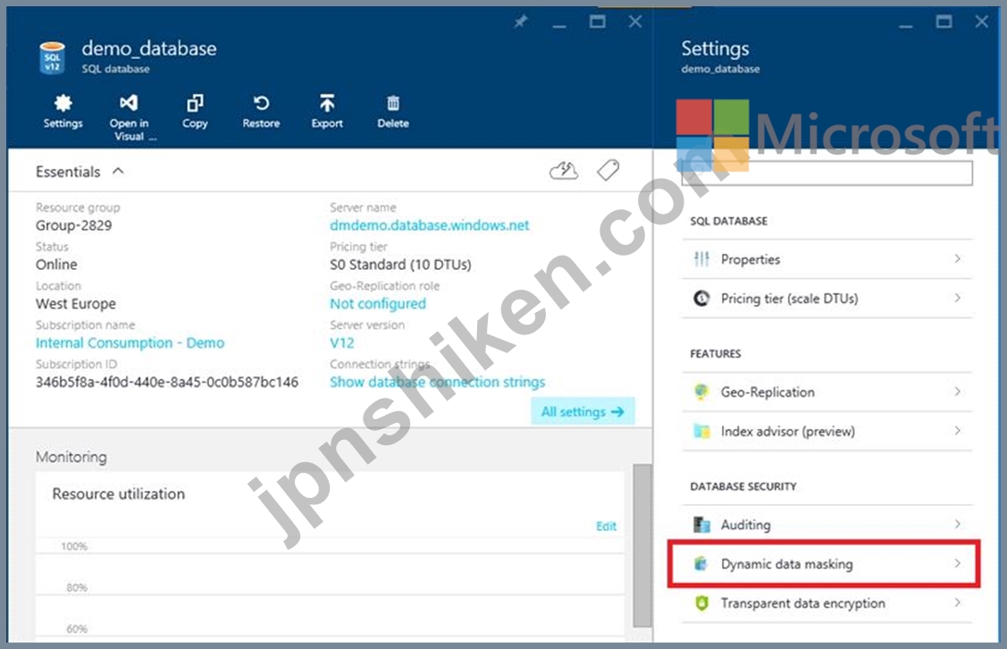Close the demo_database blade
Screen dimensions: 1007x649
point(635,21)
